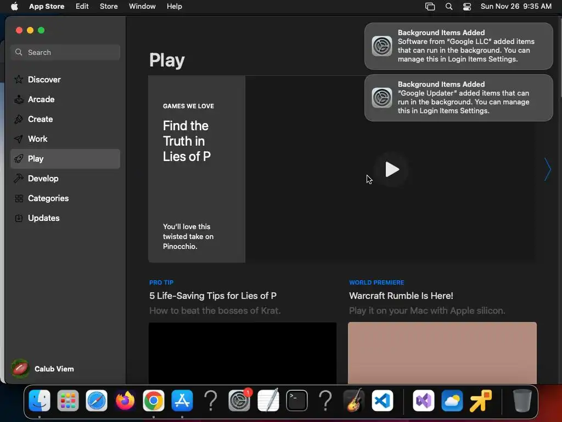Viewport: 562px width, 422px height.
Task: Open the Edit menu
Action: (x=82, y=7)
